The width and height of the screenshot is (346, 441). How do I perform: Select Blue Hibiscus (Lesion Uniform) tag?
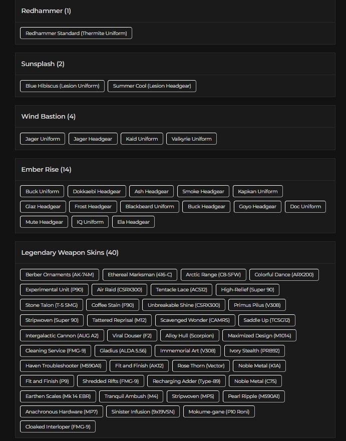pyautogui.click(x=63, y=86)
